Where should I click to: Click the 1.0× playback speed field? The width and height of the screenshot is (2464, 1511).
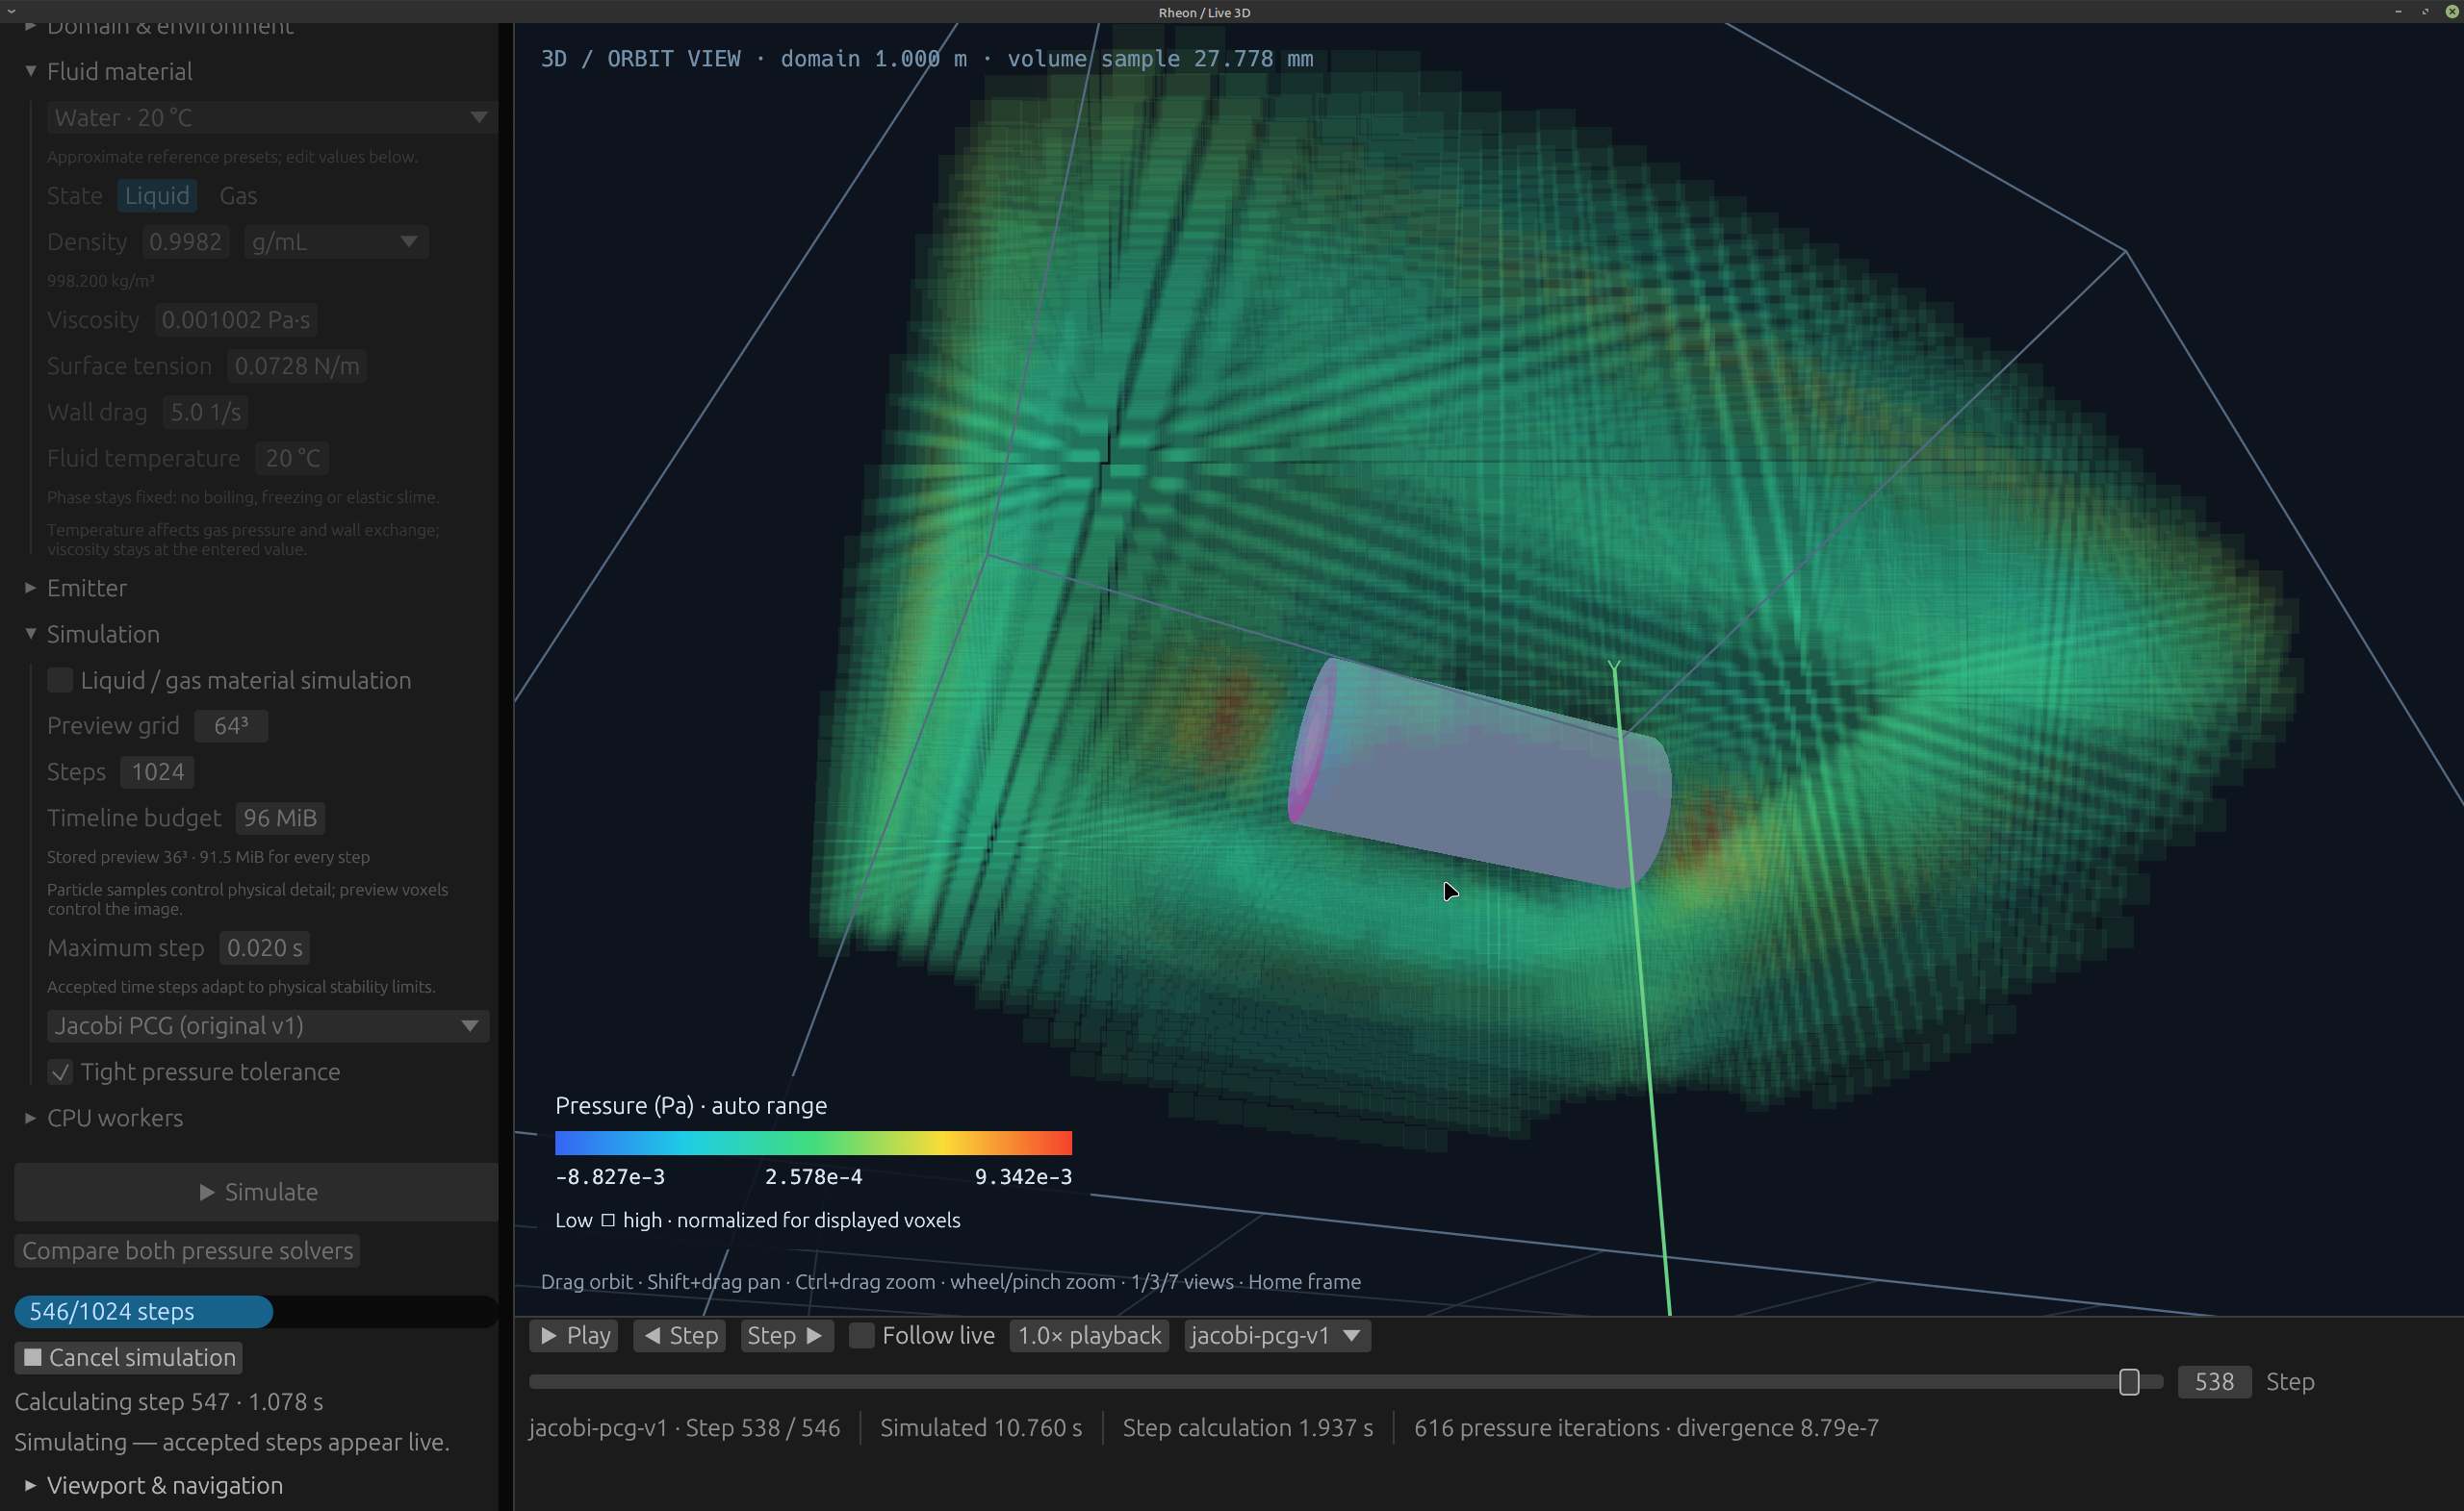pos(1089,1335)
